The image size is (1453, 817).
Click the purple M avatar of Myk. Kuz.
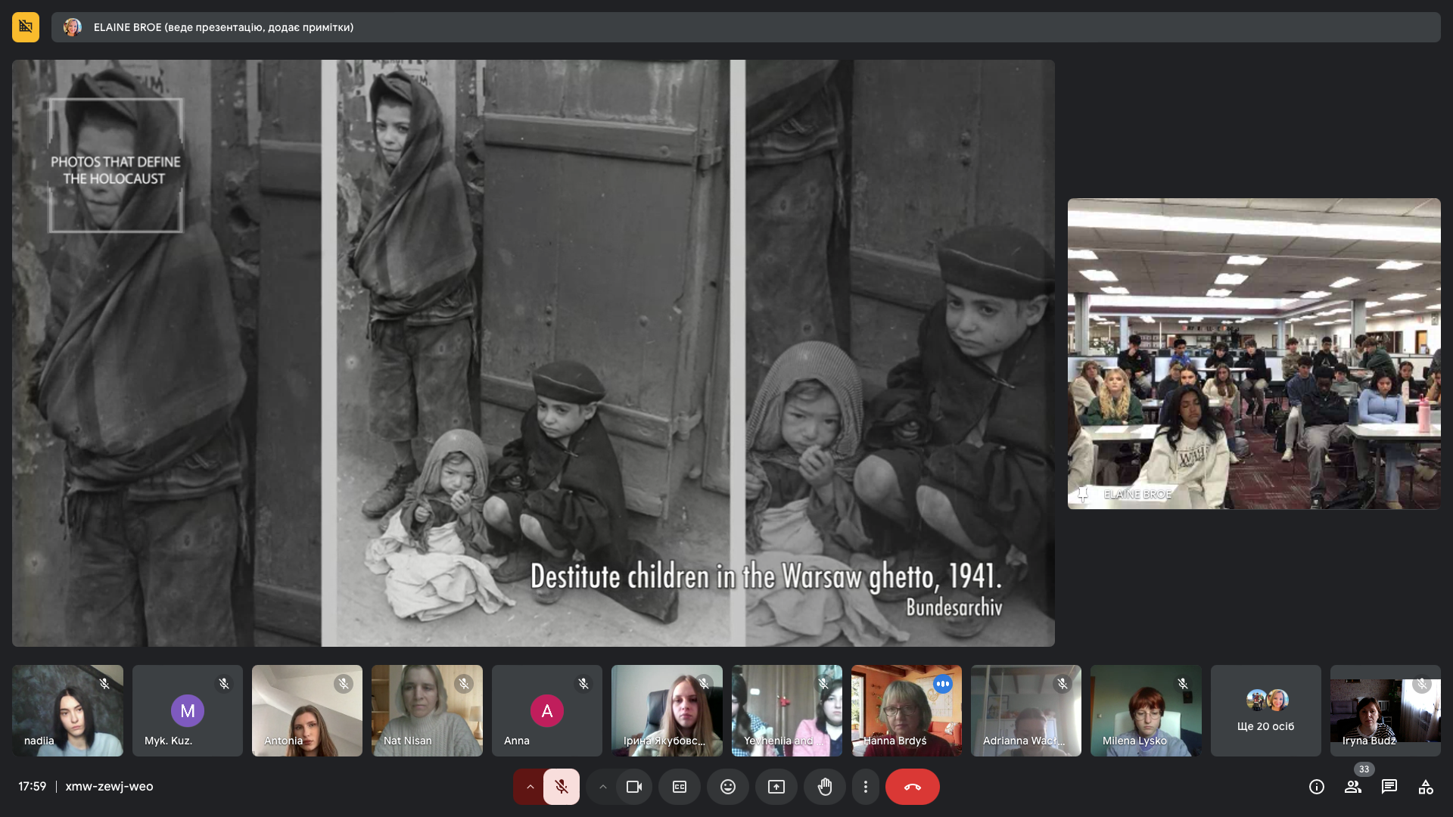point(188,711)
